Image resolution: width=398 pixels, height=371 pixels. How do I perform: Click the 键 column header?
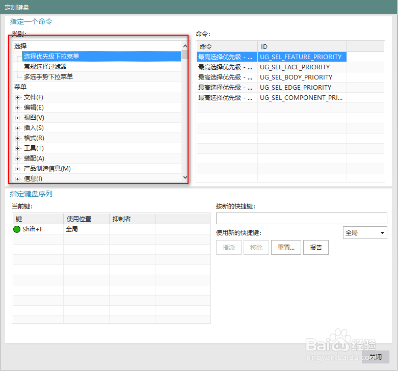(38, 219)
